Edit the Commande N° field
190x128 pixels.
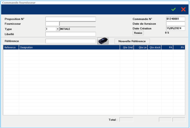coord(176,19)
